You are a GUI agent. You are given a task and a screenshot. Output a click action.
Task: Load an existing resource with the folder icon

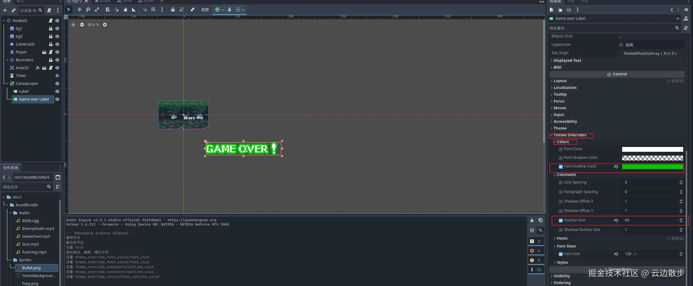[560, 10]
